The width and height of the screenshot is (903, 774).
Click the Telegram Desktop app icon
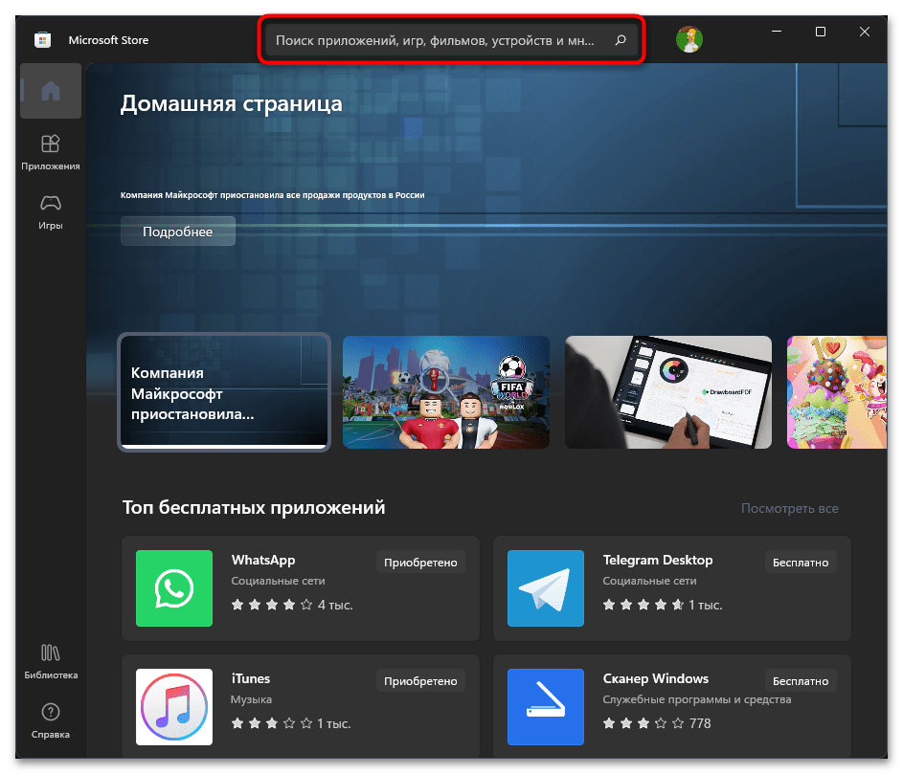(x=545, y=588)
